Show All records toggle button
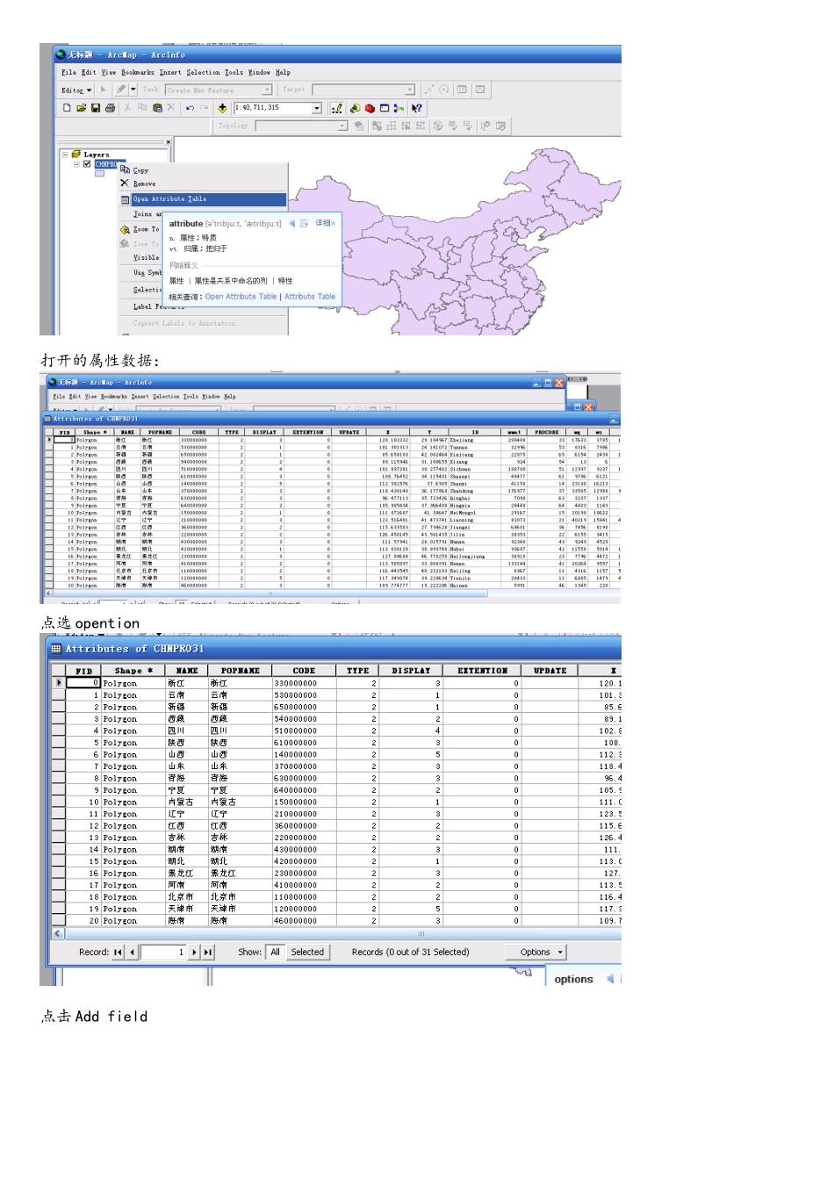 [276, 952]
